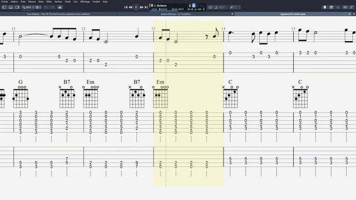Image resolution: width=356 pixels, height=200 pixels.
Task: Select the 1. Guitare track name
Action: 160,6
